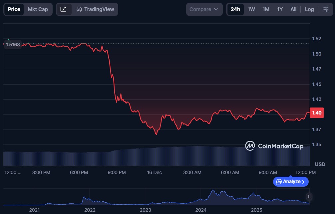This screenshot has width=335, height=214.
Task: Click the chevron arrow on Analyze
Action: (303, 182)
